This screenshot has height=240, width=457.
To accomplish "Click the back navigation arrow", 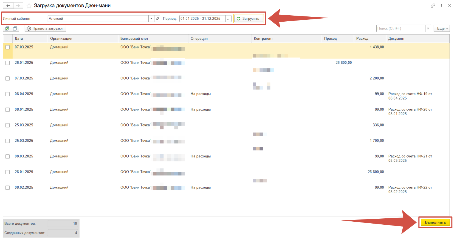I will (x=8, y=5).
